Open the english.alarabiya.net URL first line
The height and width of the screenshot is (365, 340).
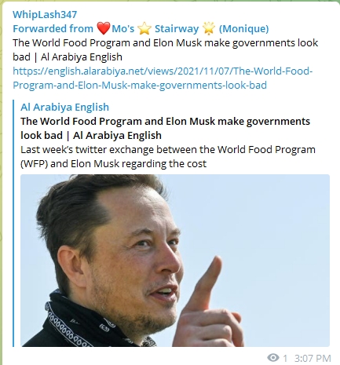(x=163, y=71)
